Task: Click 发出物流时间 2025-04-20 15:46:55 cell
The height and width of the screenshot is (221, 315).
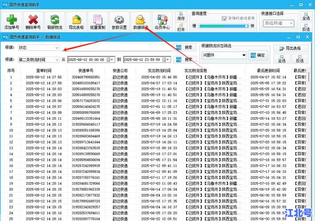Action: click(x=159, y=77)
